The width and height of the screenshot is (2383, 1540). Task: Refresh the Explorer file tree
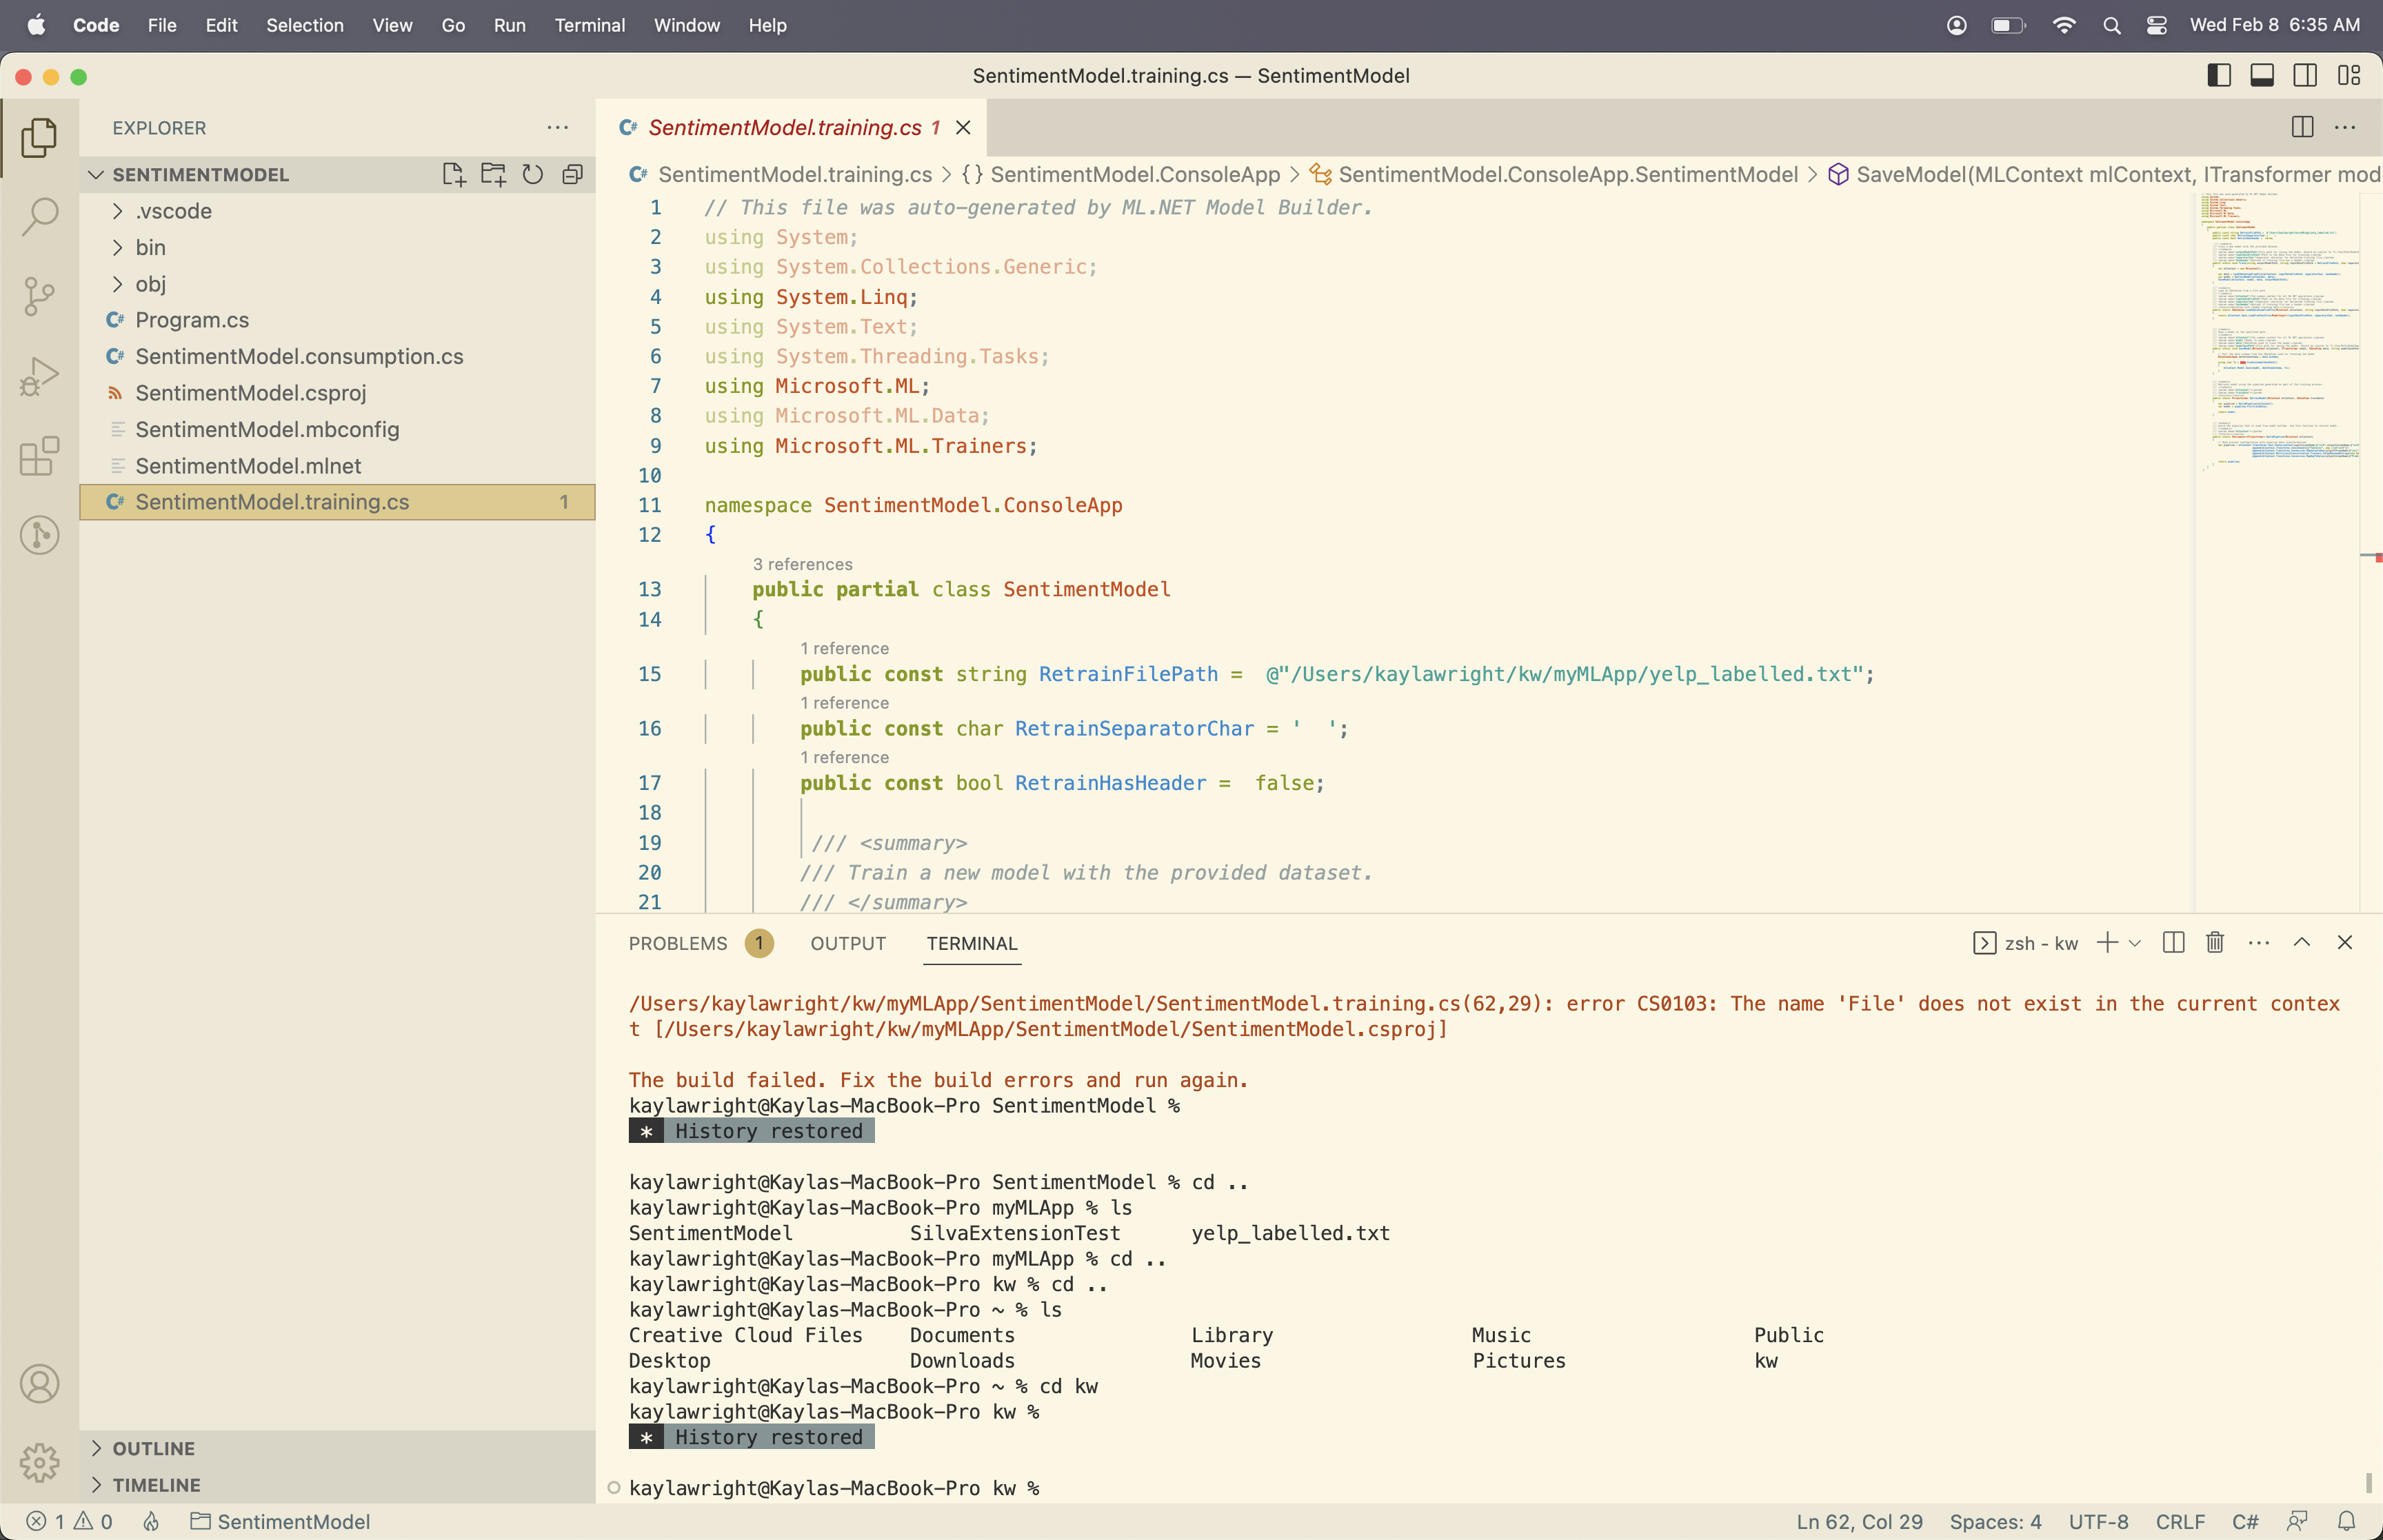pos(533,173)
